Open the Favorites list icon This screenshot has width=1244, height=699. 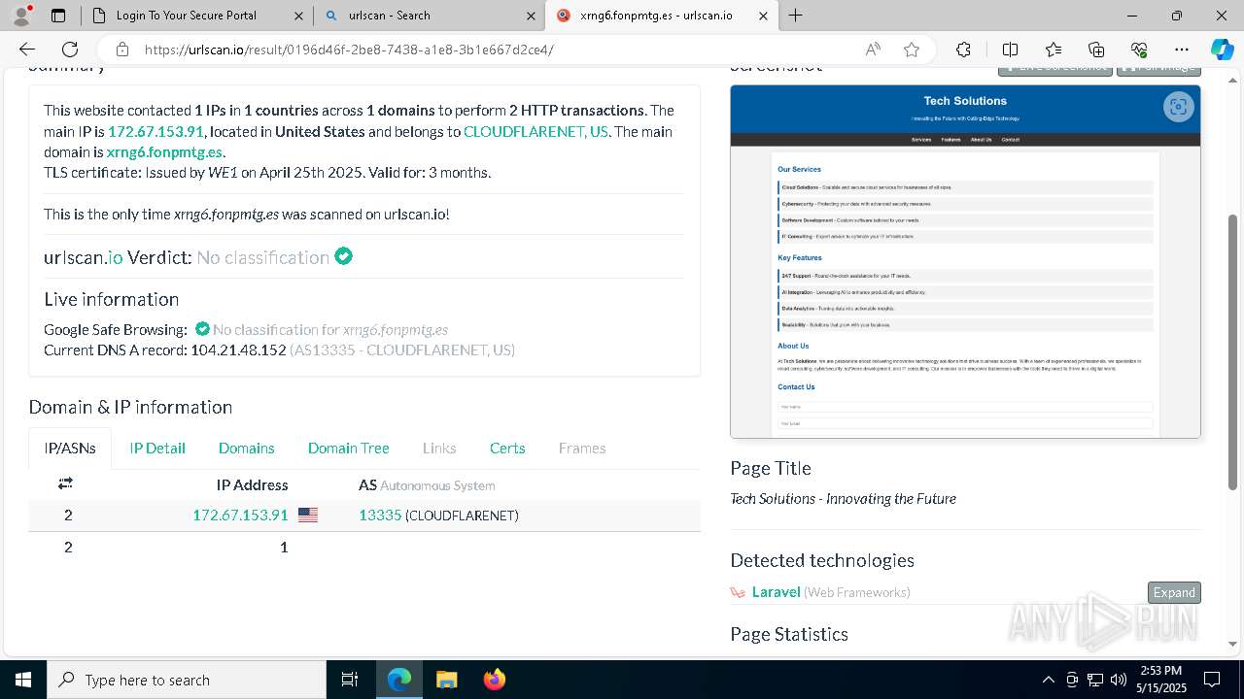coord(1054,50)
